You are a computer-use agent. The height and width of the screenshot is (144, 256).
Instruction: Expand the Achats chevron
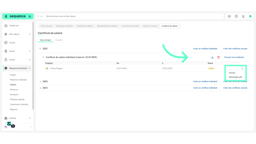click(x=29, y=60)
